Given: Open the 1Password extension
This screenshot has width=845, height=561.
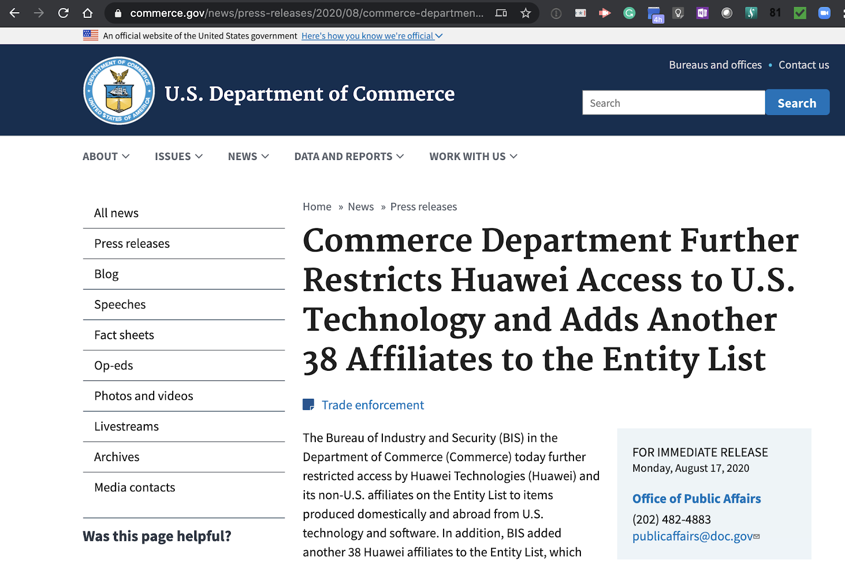Looking at the screenshot, I should tap(556, 13).
